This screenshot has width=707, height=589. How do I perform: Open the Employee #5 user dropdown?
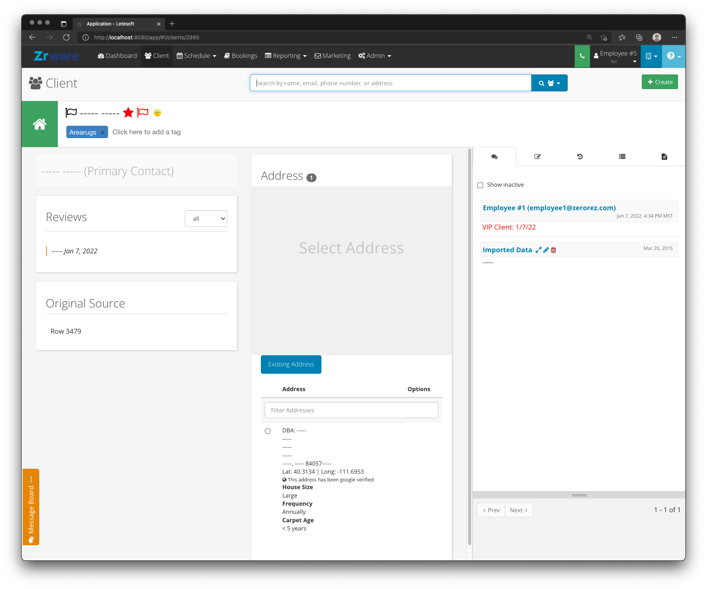(x=616, y=56)
